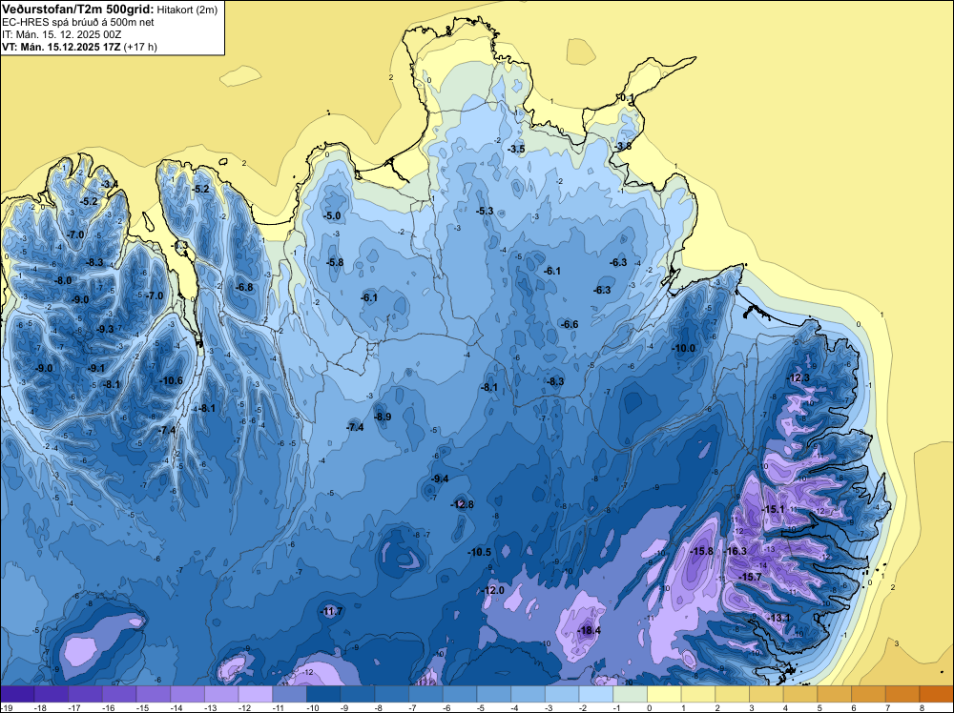Click legend swatch between 3 and 4
The width and height of the screenshot is (954, 713).
pyautogui.click(x=767, y=694)
